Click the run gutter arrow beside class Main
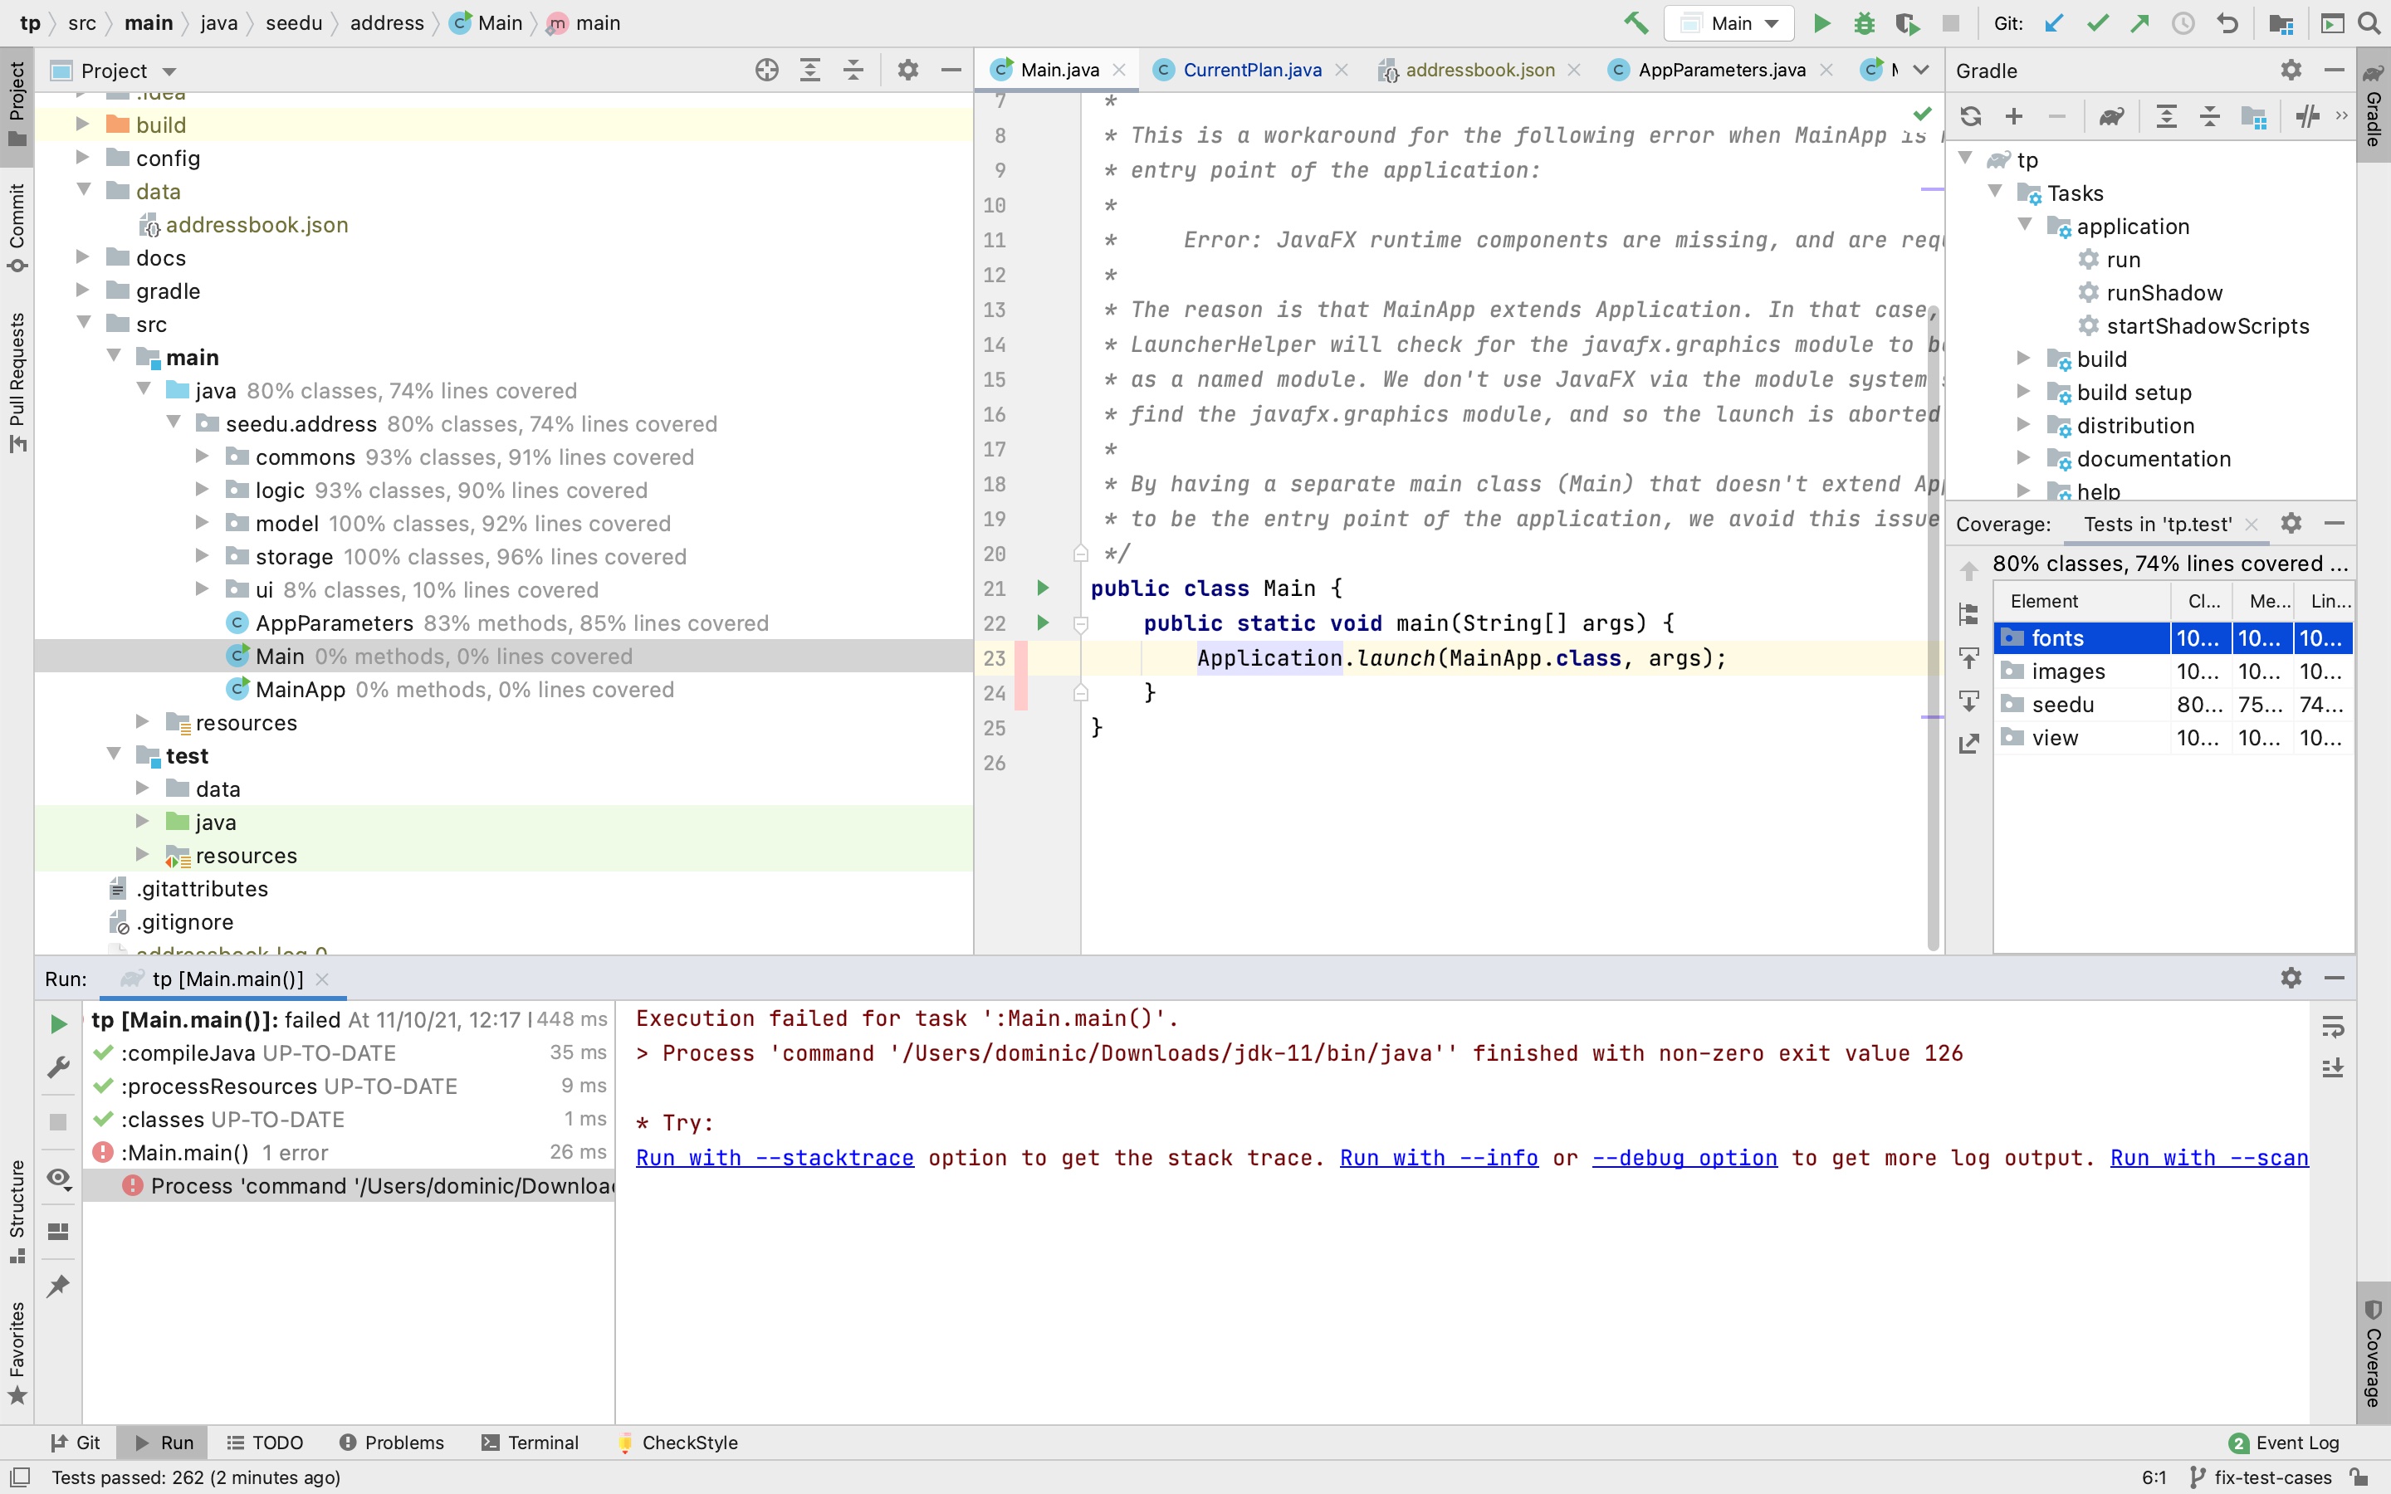2391x1494 pixels. pyautogui.click(x=1043, y=588)
